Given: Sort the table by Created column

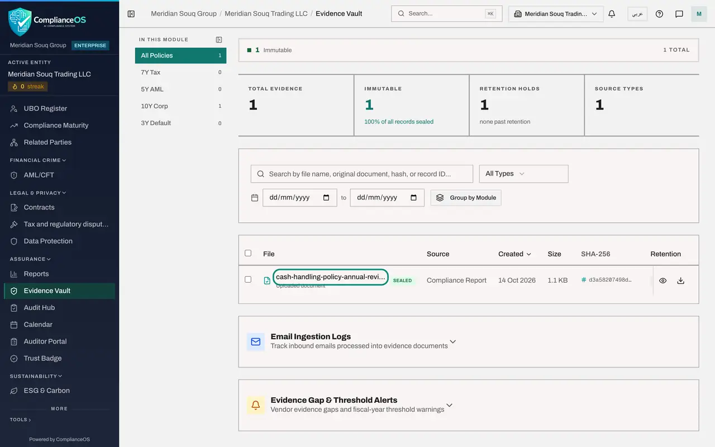Looking at the screenshot, I should (x=514, y=254).
